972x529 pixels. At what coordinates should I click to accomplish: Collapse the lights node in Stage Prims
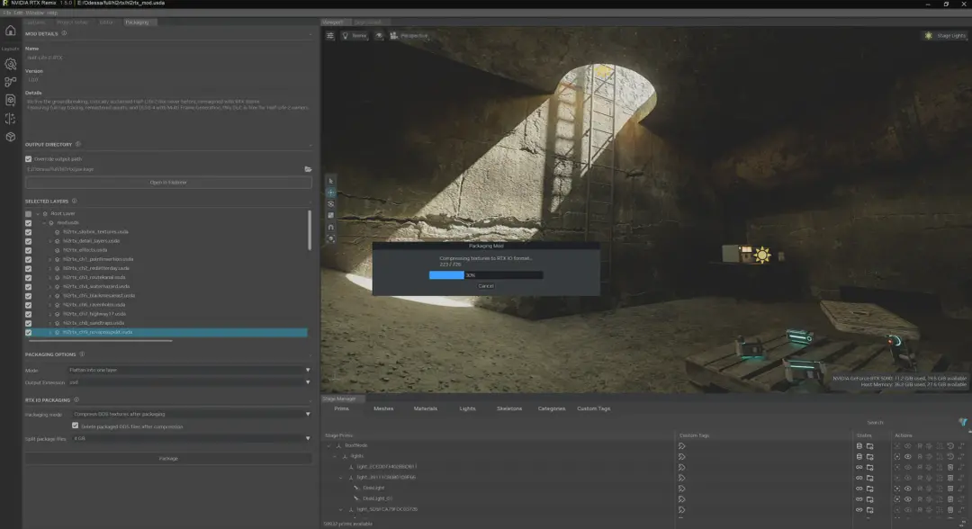(x=336, y=456)
